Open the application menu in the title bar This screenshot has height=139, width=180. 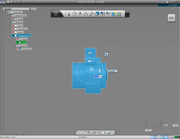pos(3,2)
